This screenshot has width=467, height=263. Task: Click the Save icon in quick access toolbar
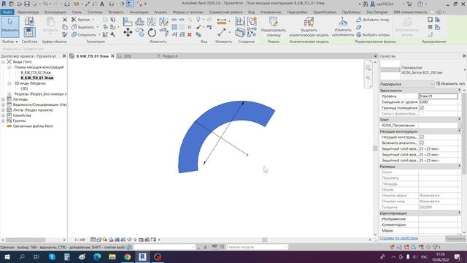click(x=27, y=4)
